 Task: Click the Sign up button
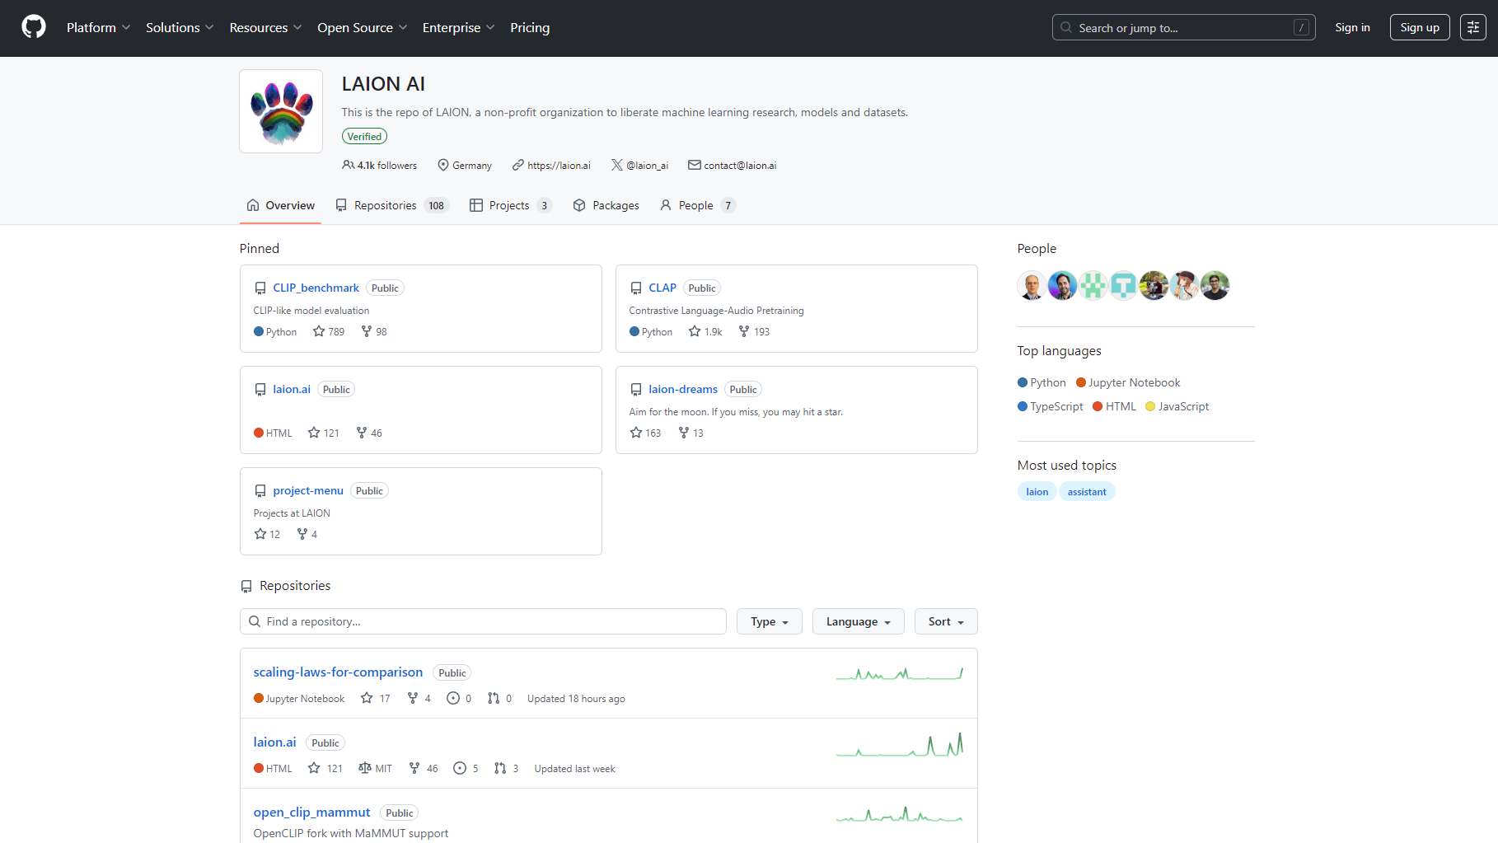(x=1419, y=27)
